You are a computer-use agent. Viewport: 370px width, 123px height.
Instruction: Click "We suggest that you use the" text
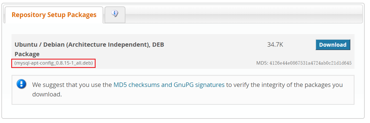click(x=72, y=85)
